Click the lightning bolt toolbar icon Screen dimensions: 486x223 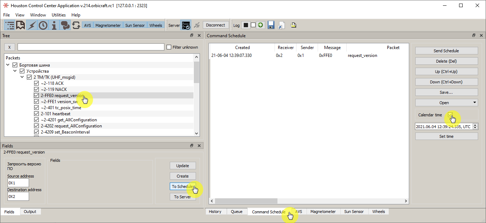click(x=31, y=25)
